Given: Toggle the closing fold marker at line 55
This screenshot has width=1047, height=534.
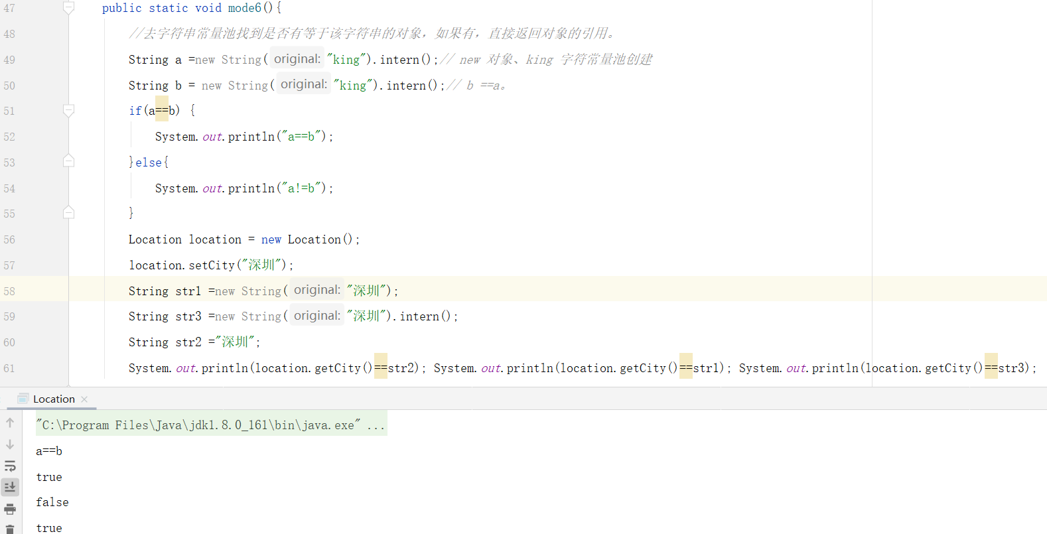Looking at the screenshot, I should coord(68,212).
